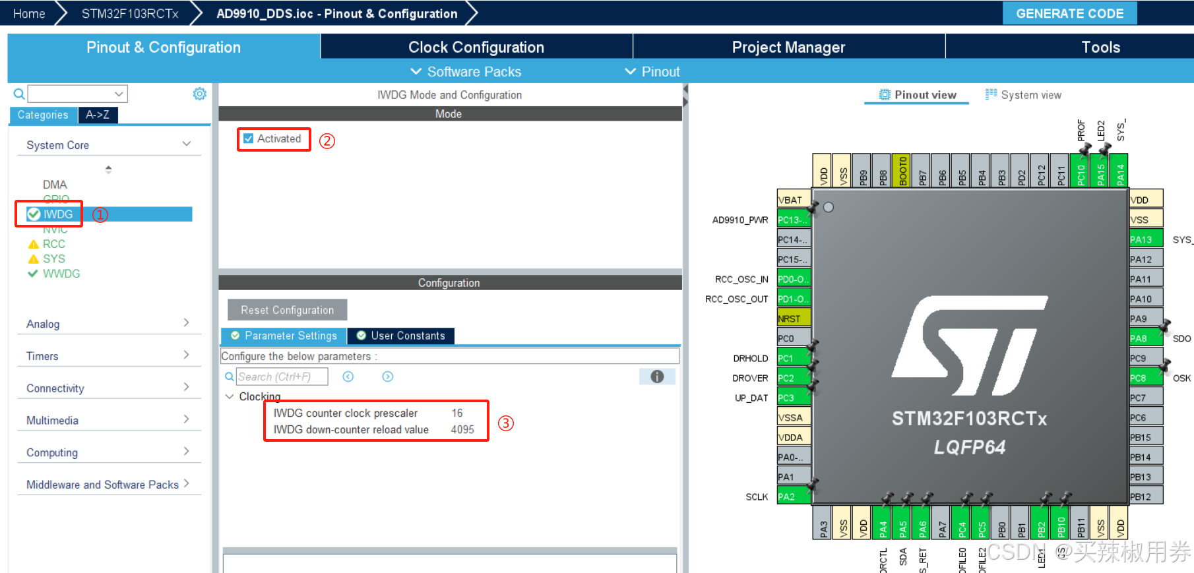Screen dimensions: 1194x573
Task: Open the Software Packs dropdown menu
Action: 466,71
